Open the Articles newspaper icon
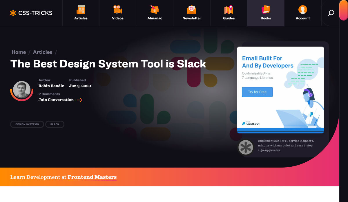 click(81, 10)
